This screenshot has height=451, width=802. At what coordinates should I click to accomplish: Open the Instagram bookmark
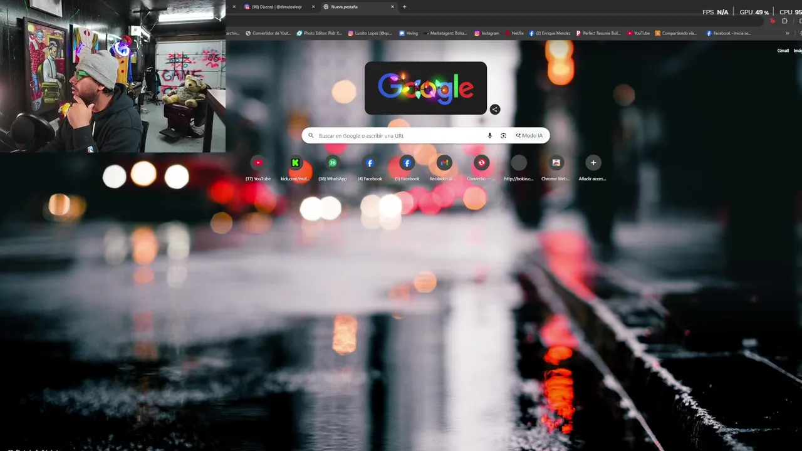click(x=487, y=33)
